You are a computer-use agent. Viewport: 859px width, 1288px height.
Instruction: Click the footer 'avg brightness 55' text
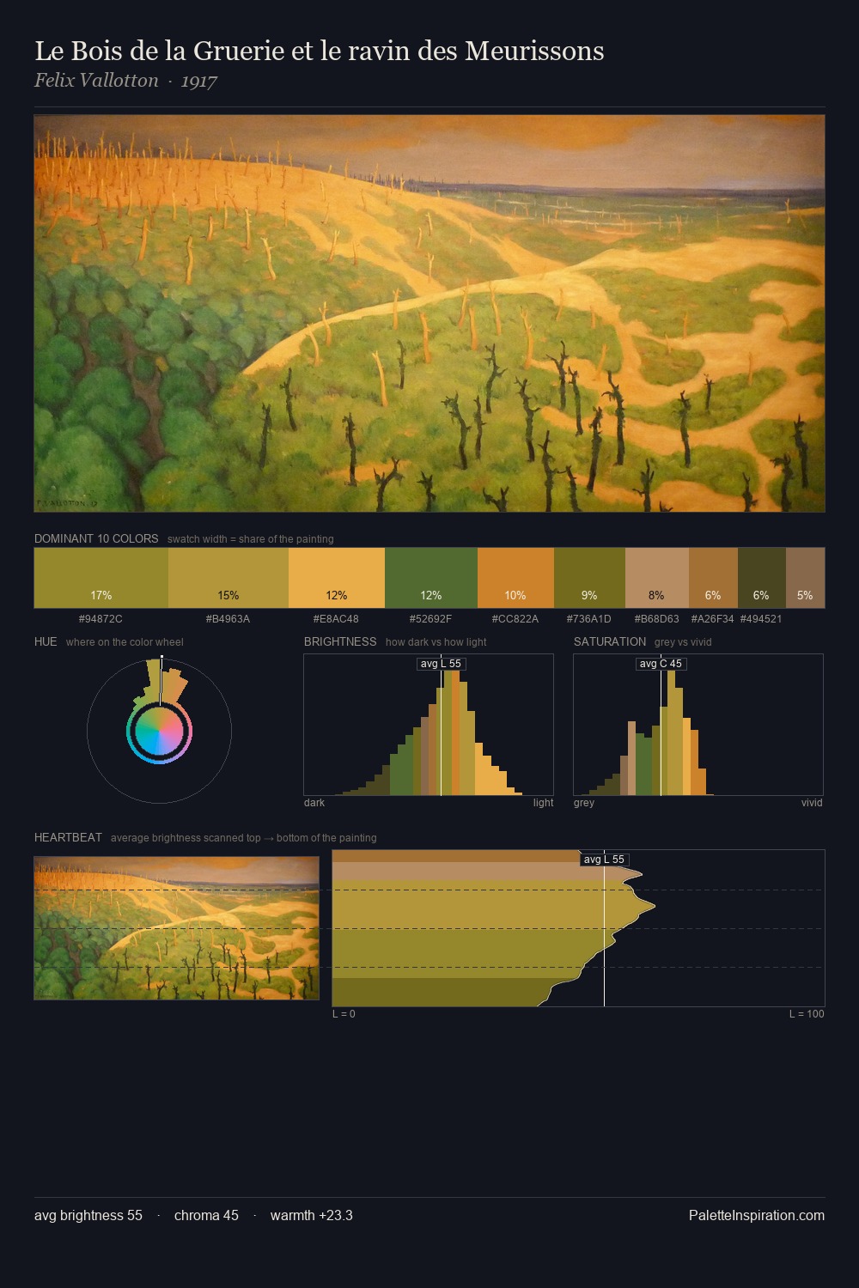tap(88, 1216)
